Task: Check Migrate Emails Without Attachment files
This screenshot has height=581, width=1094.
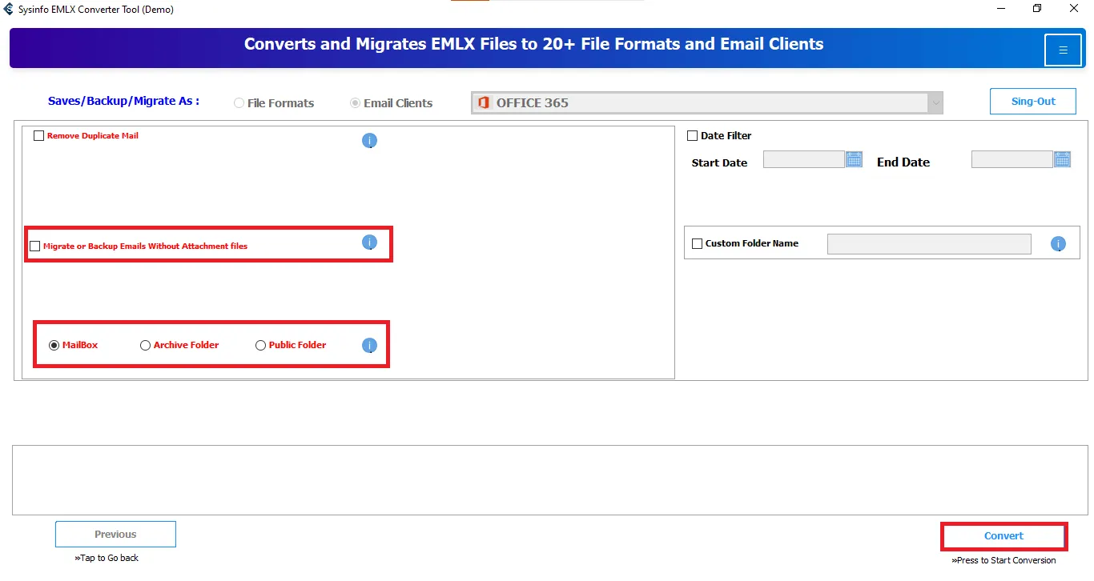Action: point(34,246)
